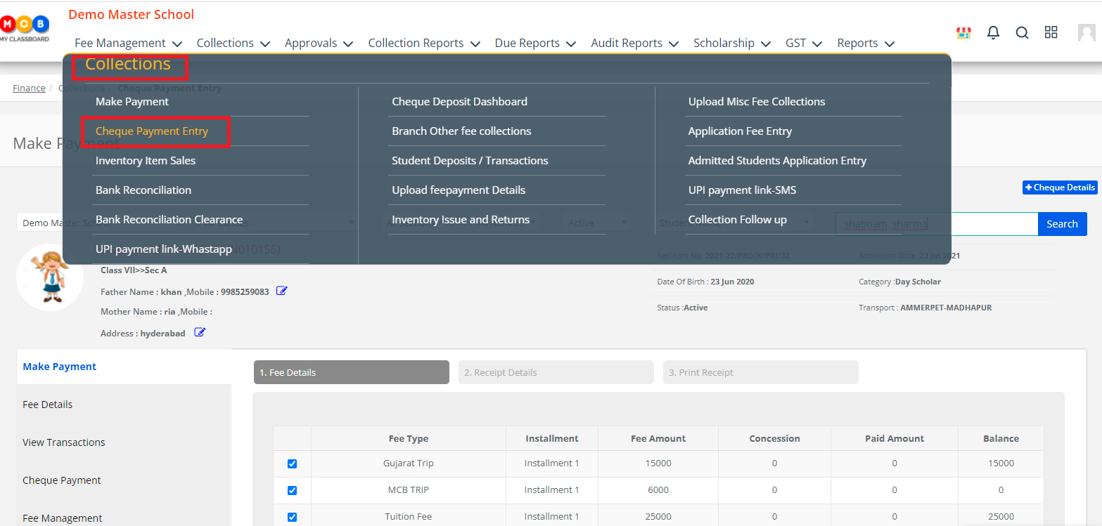Click the Gujarat Trip fee amount 15000
The height and width of the screenshot is (526, 1102).
[x=658, y=463]
